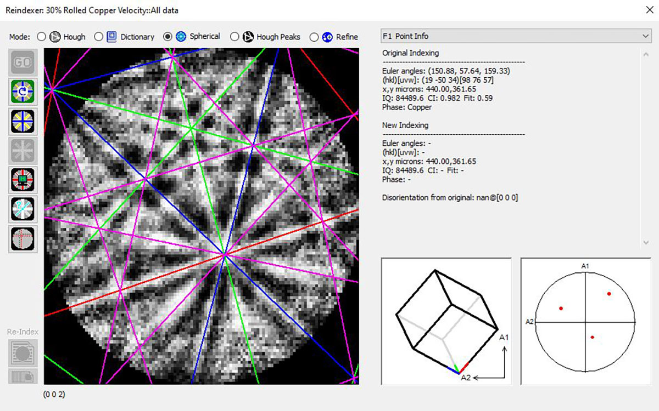Click the Re-Index batch icon at bottom
The width and height of the screenshot is (659, 411).
23,376
